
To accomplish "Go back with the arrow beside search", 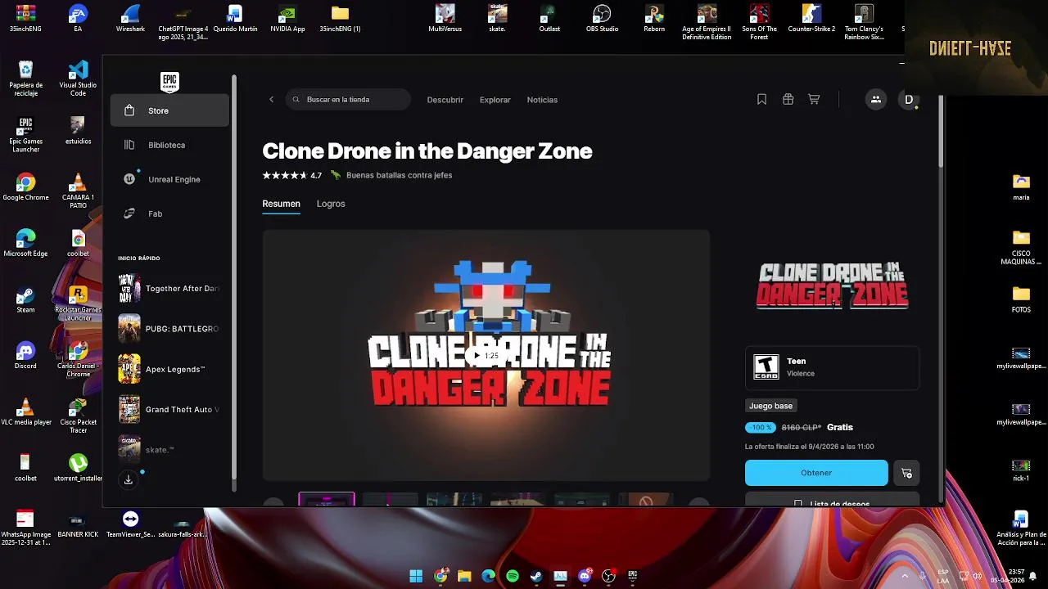I will [271, 100].
